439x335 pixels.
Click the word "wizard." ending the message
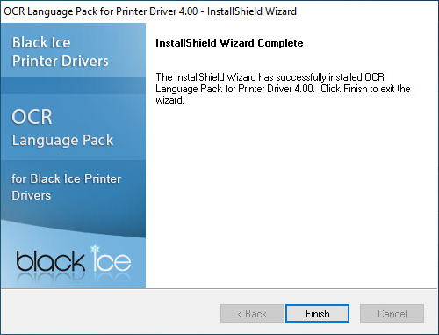pos(169,100)
